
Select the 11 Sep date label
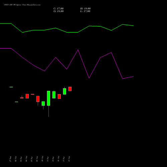tap(48, 159)
